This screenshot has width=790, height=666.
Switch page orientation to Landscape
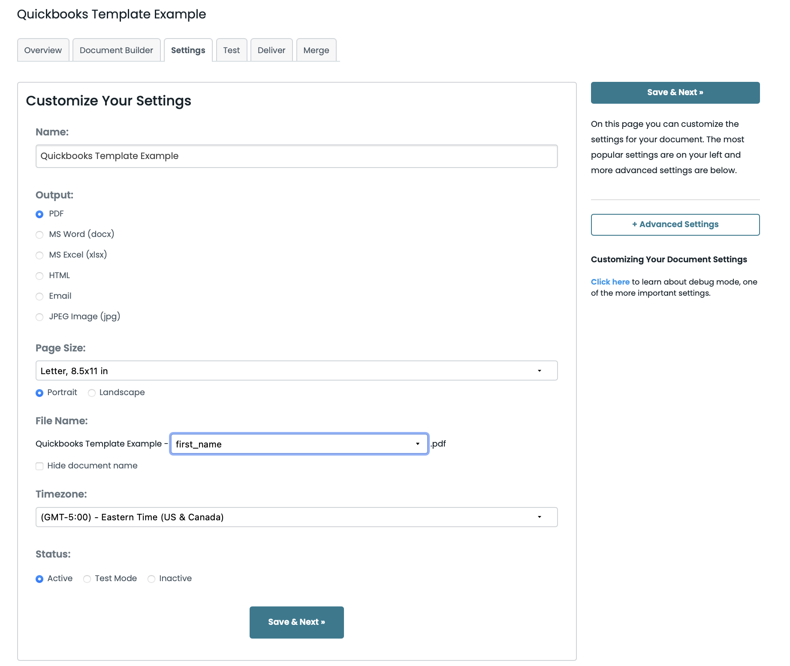tap(92, 393)
